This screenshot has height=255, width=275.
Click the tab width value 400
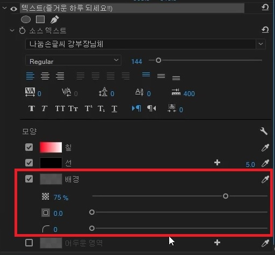tap(189, 94)
